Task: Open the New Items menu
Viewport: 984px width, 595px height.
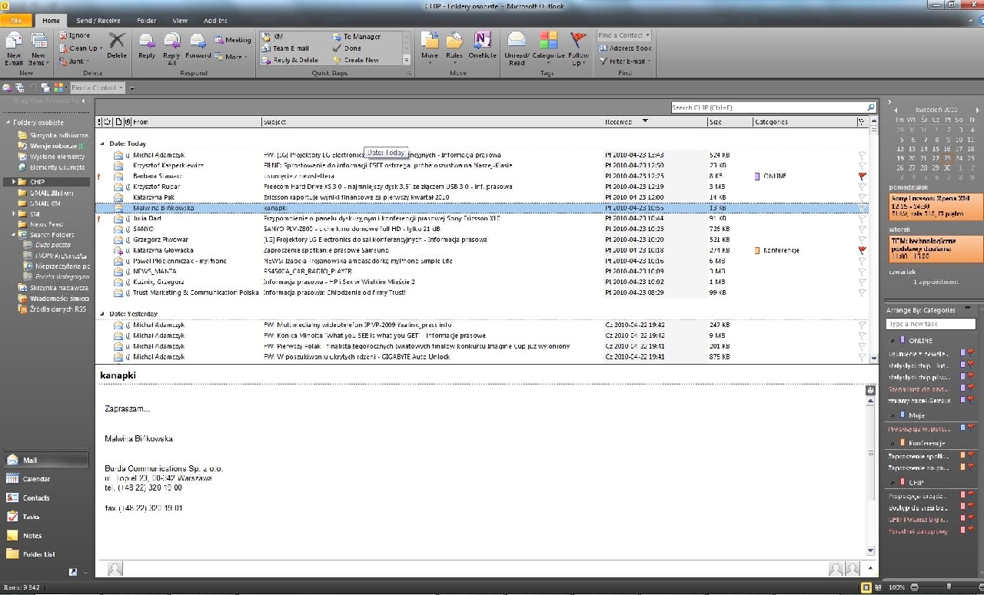Action: (38, 49)
